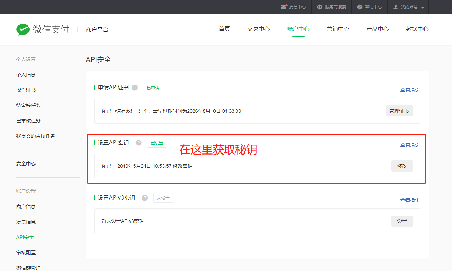Viewport: 452px width, 271px height.
Task: Click the 设置 APIv3 key button
Action: pos(402,221)
